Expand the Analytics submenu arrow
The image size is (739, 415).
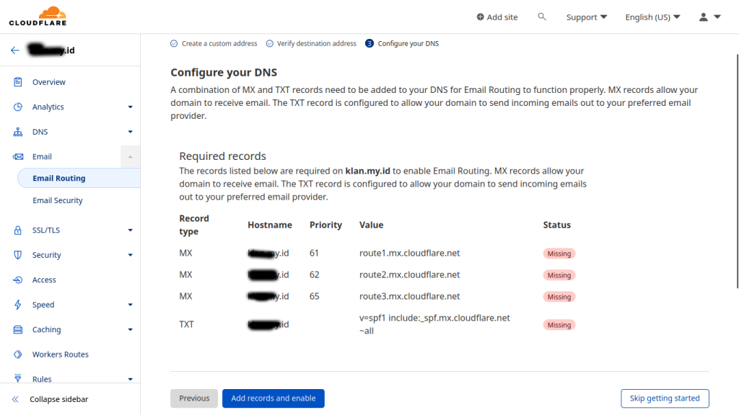(x=130, y=107)
